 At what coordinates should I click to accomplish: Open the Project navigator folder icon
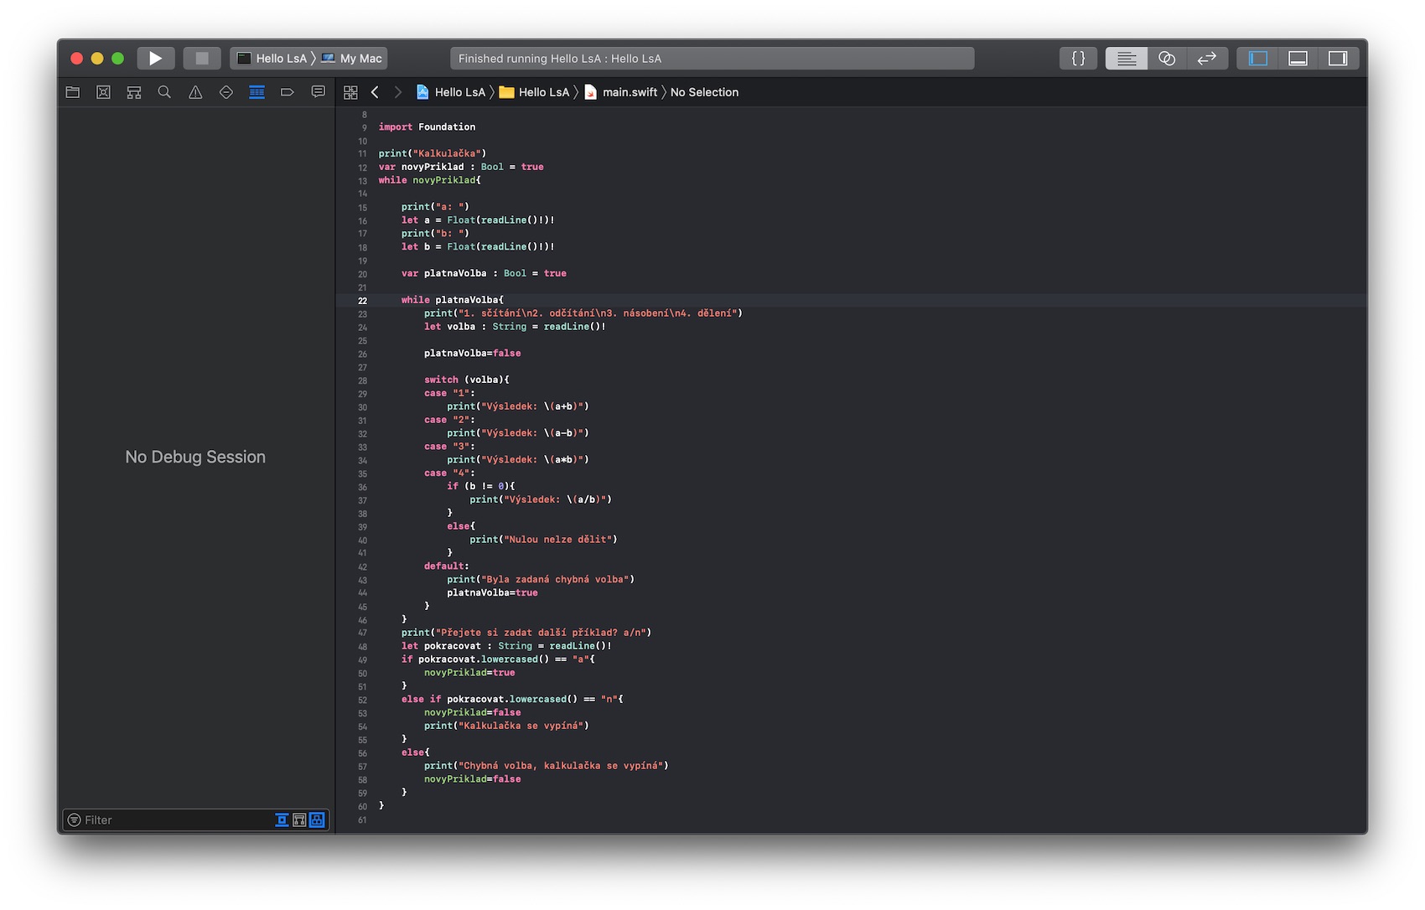coord(73,92)
